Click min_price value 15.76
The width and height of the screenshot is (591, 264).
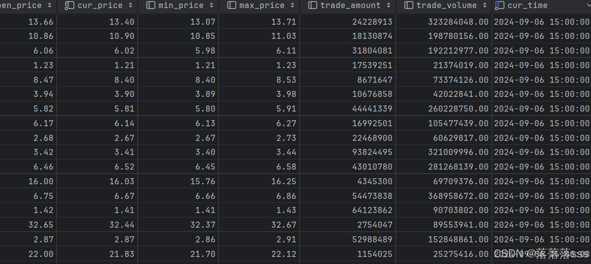point(203,181)
